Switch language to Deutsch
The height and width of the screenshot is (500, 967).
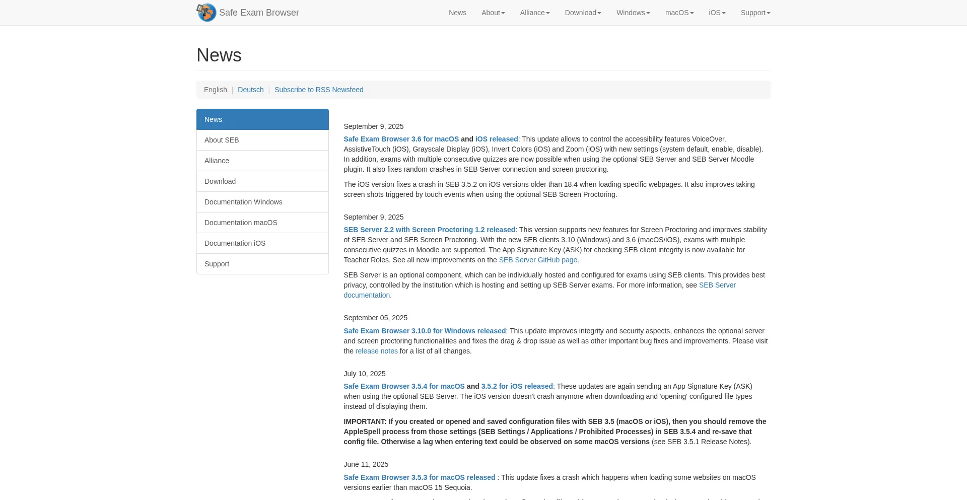[x=250, y=90]
